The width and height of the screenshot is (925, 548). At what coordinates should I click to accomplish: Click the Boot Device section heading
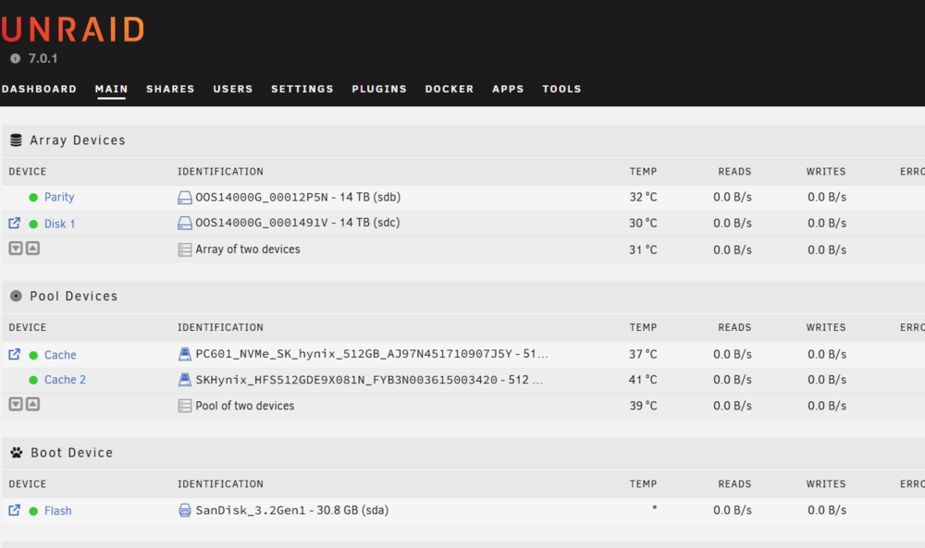click(72, 453)
